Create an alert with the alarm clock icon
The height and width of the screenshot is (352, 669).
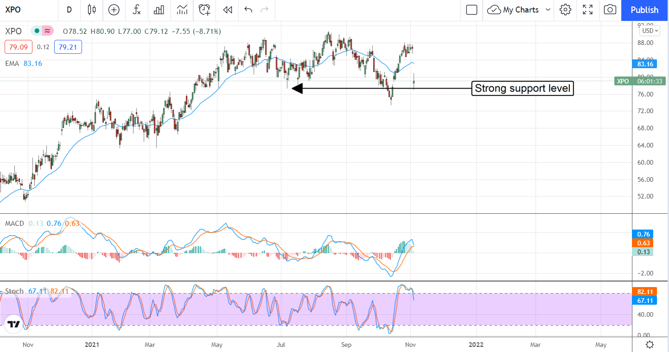[204, 10]
